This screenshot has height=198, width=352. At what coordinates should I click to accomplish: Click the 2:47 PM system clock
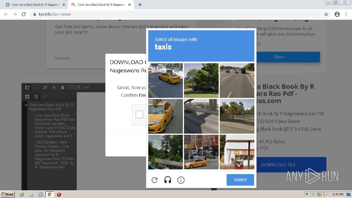(338, 194)
